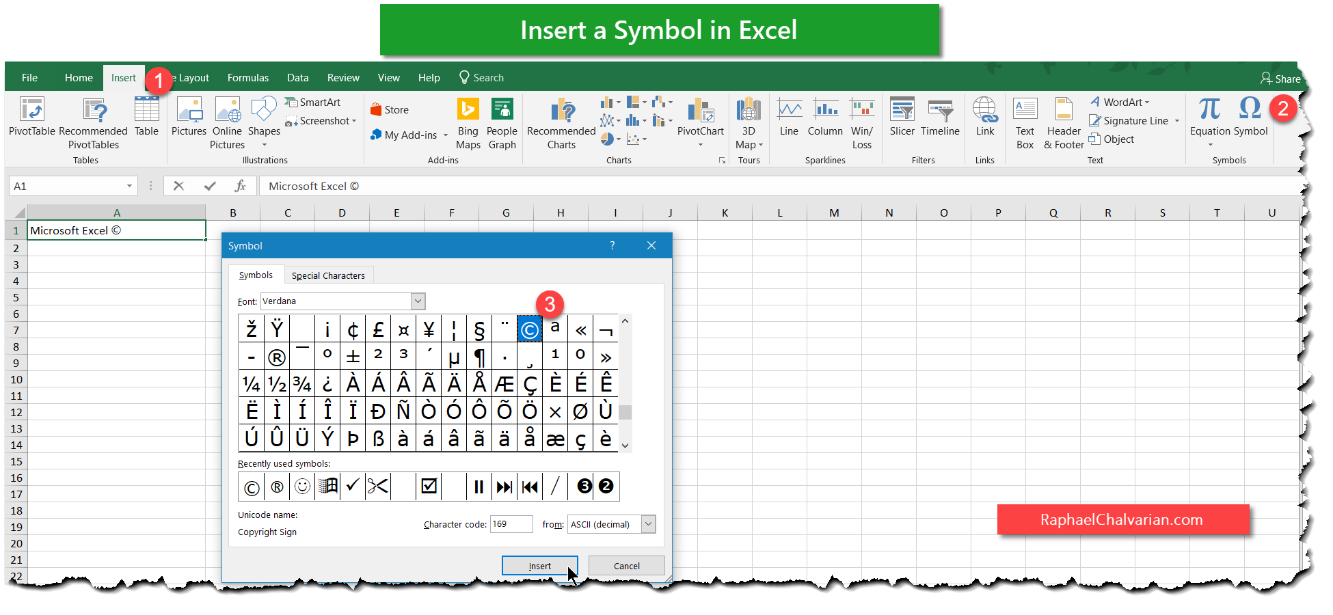Click Cancel in the Symbol dialog
The width and height of the screenshot is (1333, 615).
627,566
